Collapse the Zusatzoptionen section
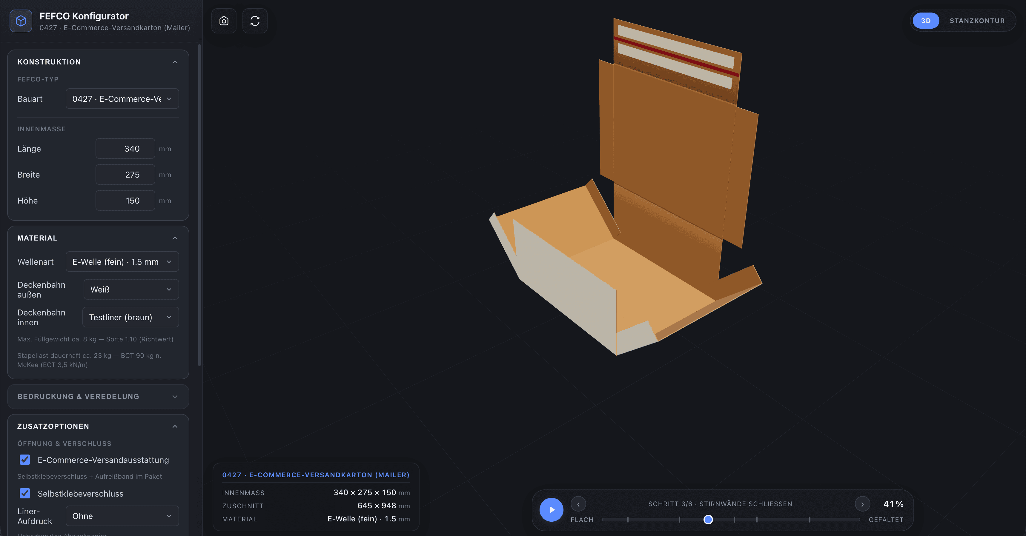Screen dimensions: 1026x536 pos(175,426)
